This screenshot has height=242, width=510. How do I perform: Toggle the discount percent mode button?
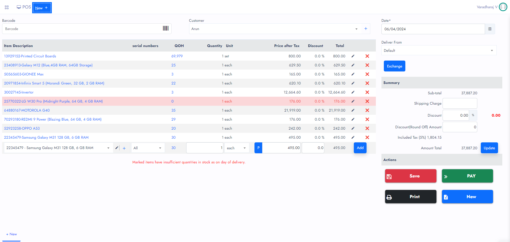point(473,115)
